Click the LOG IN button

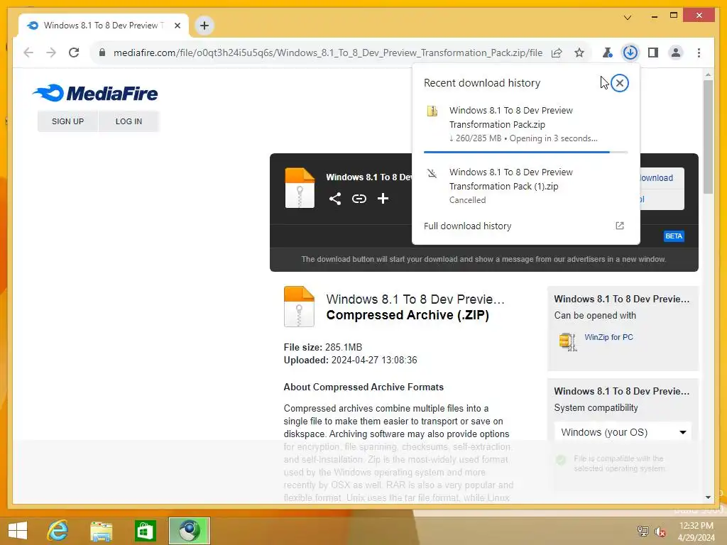(x=129, y=121)
